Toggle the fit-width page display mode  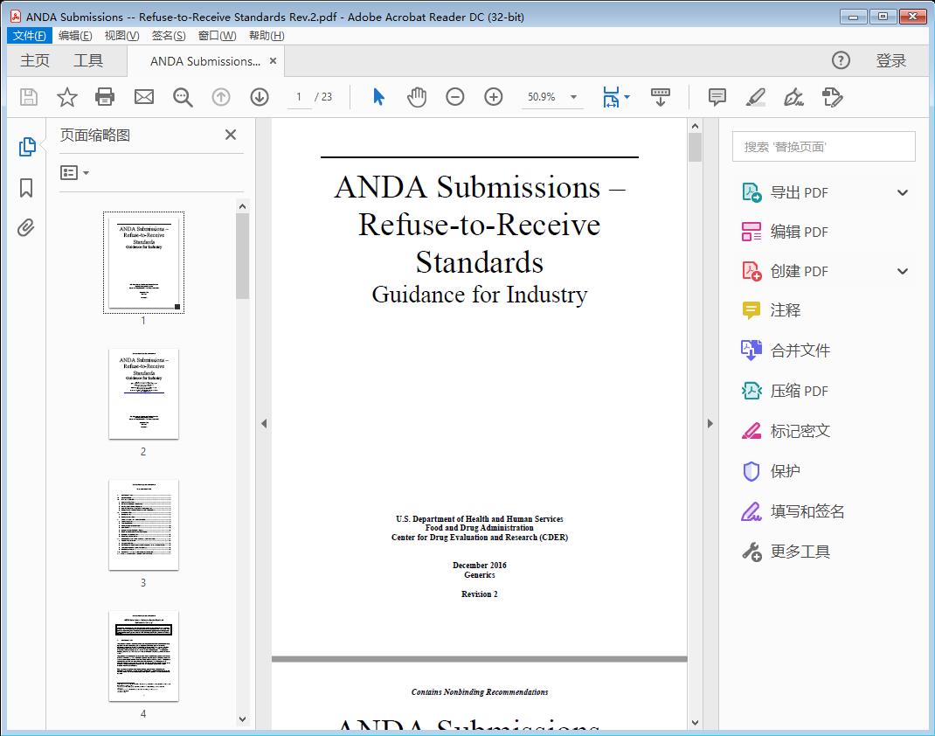[x=612, y=97]
